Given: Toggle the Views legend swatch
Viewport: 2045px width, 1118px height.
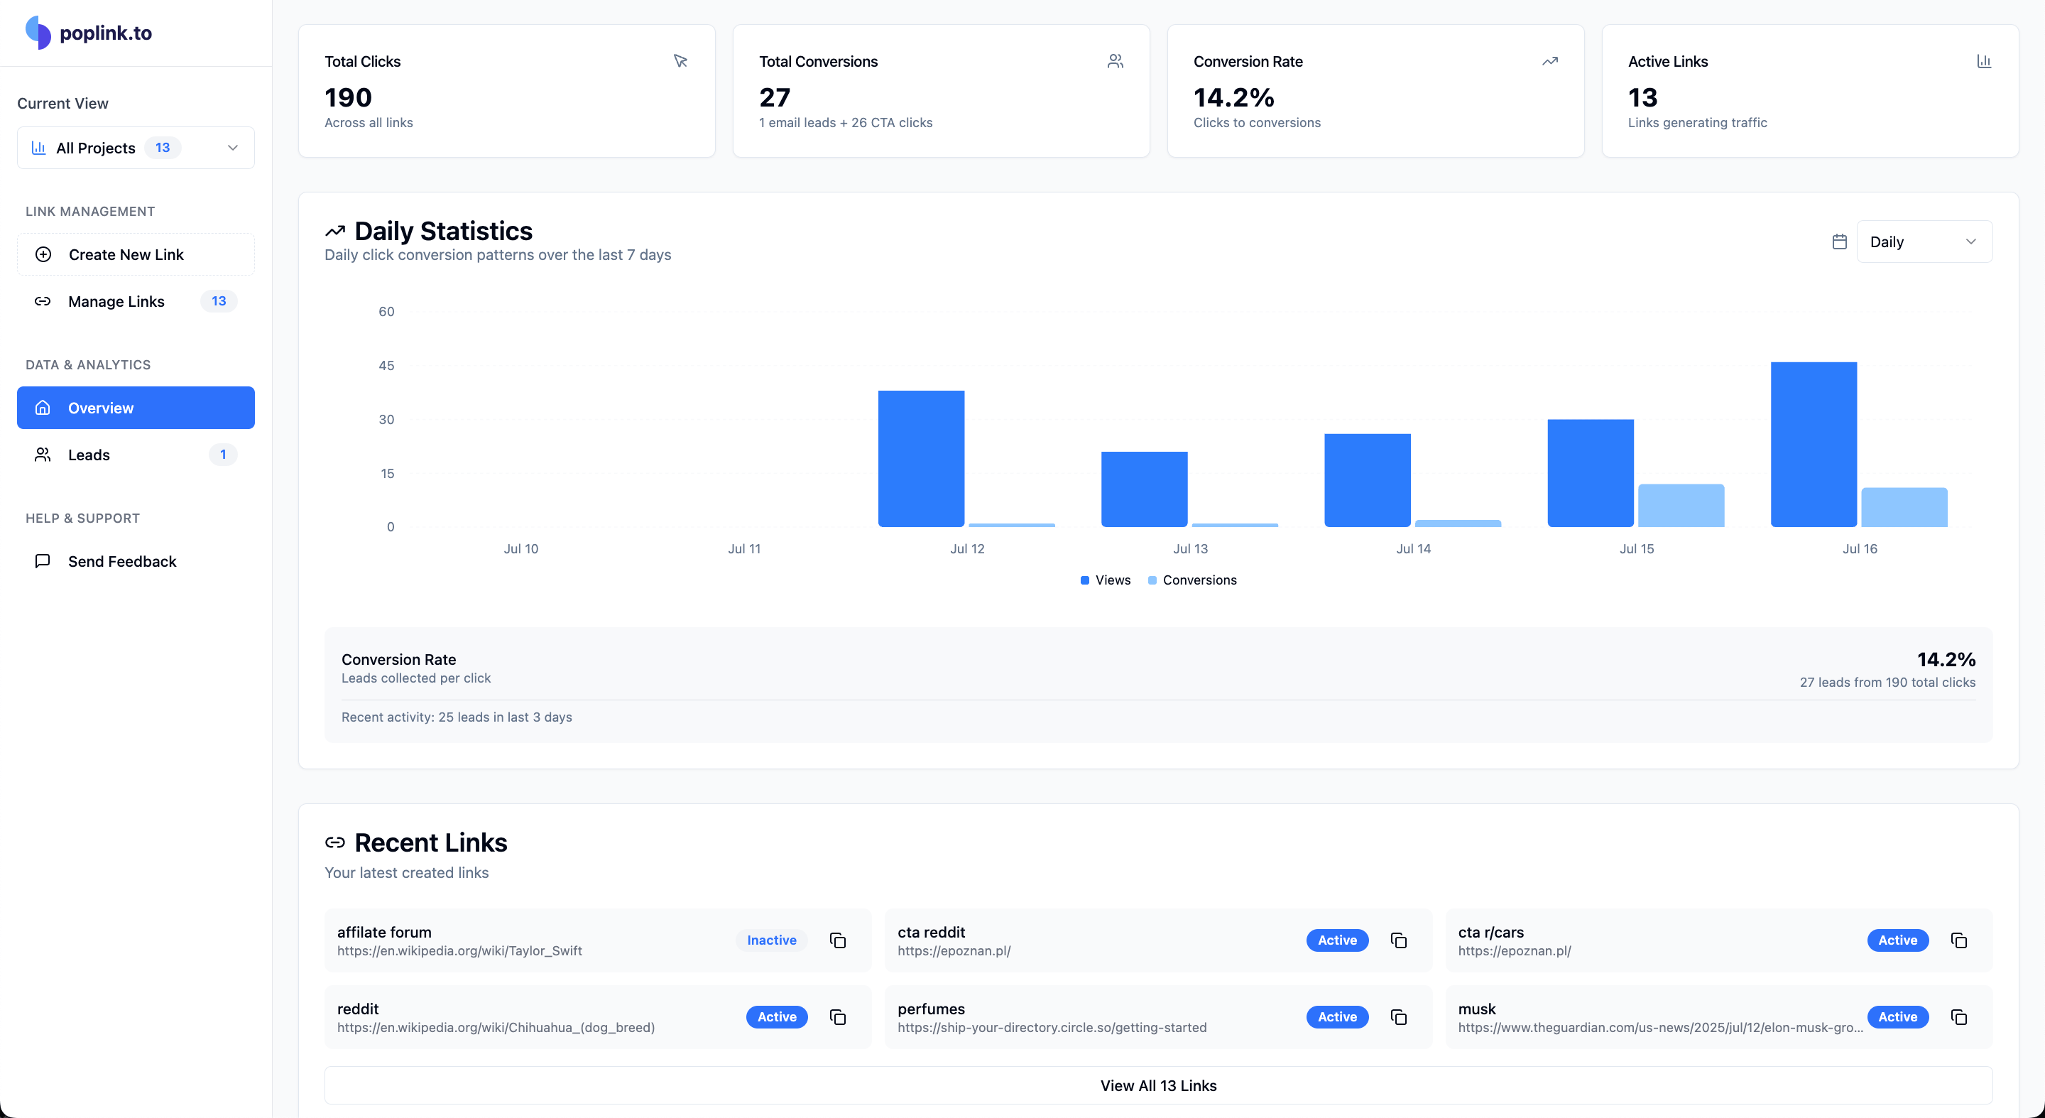Looking at the screenshot, I should pos(1084,580).
